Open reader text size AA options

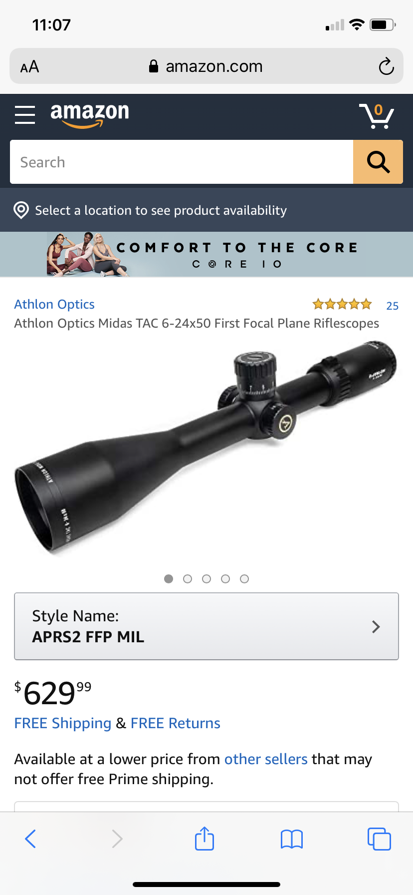point(29,66)
